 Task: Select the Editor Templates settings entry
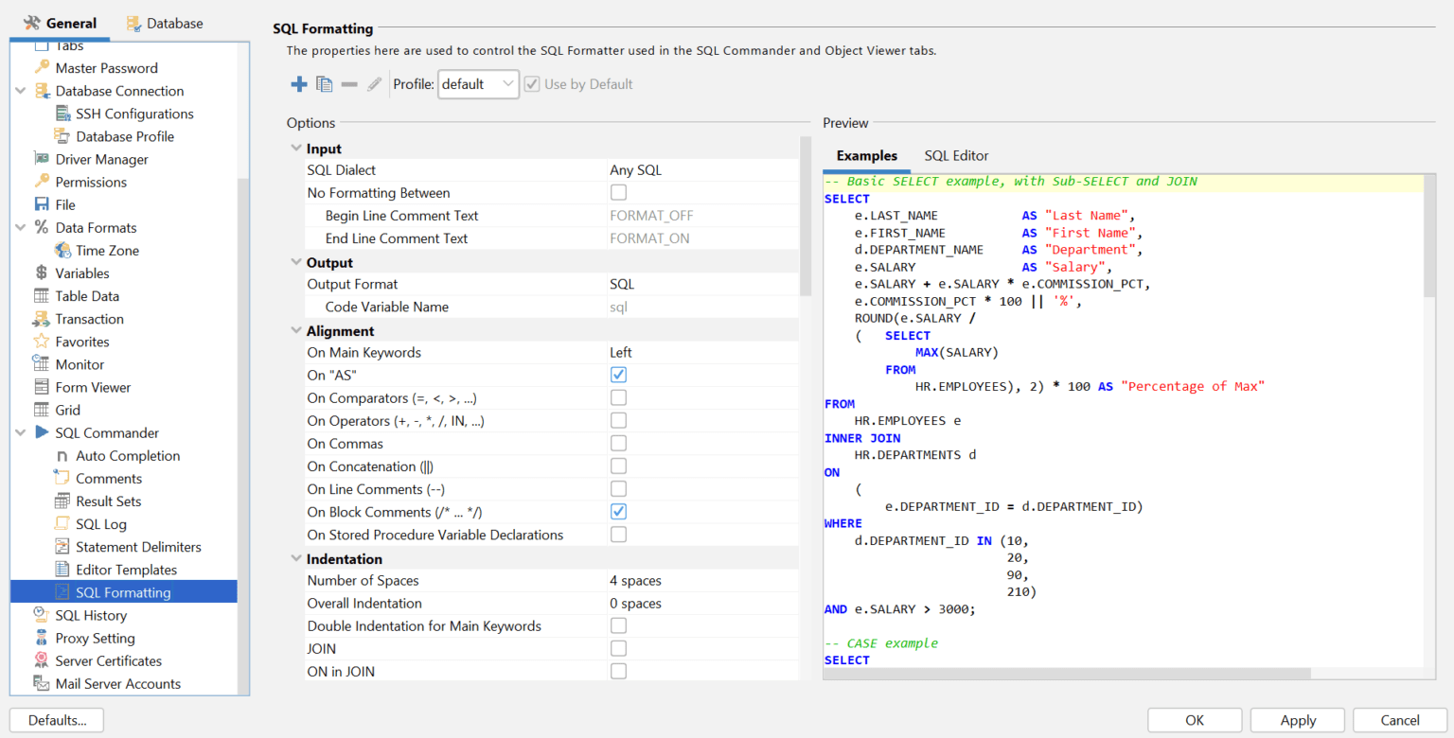(x=125, y=569)
